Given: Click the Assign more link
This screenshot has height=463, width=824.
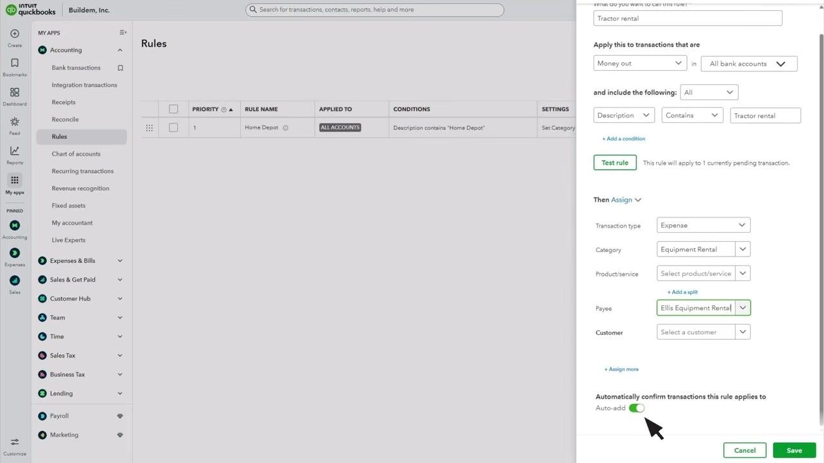Looking at the screenshot, I should point(621,369).
